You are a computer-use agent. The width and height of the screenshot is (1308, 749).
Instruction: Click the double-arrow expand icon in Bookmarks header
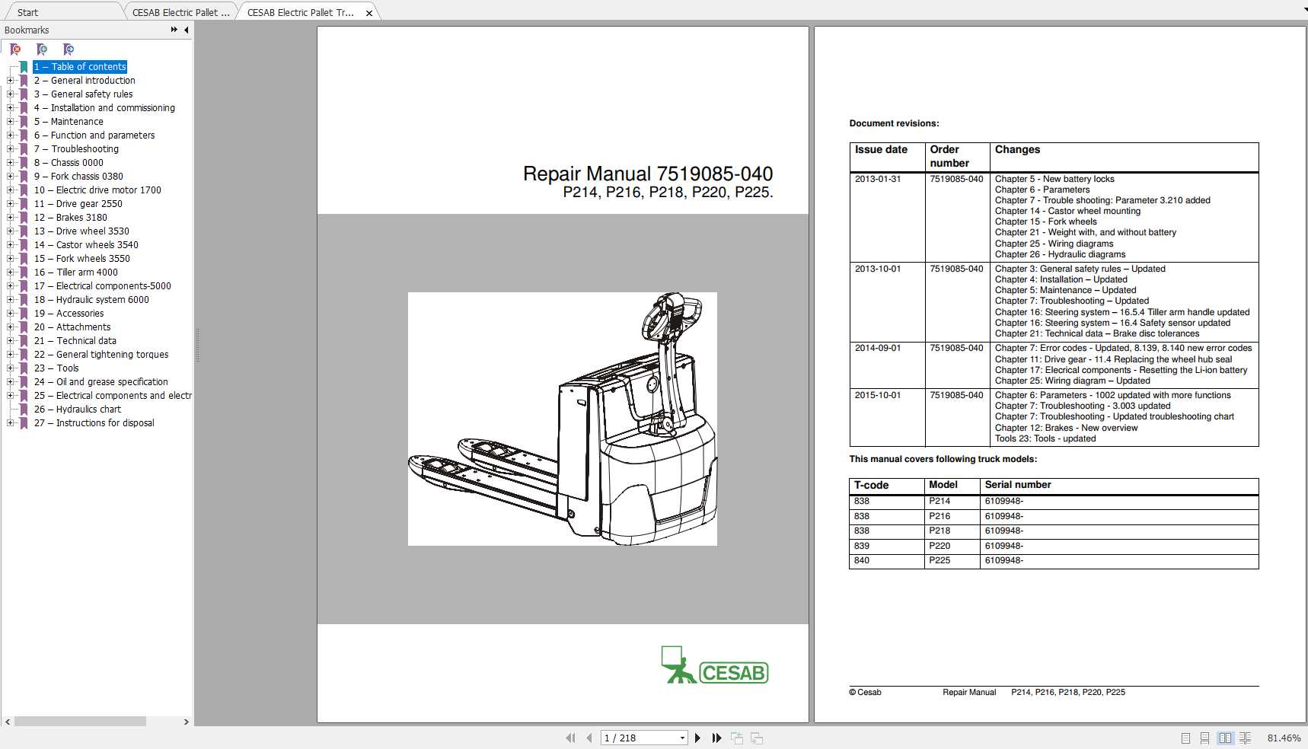click(x=174, y=30)
